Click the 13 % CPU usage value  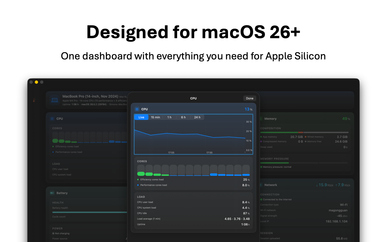(x=248, y=109)
